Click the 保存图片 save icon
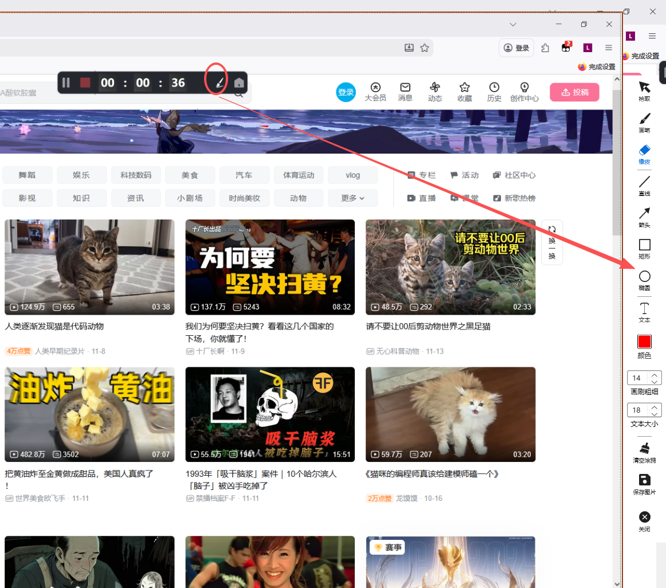This screenshot has height=588, width=666. click(644, 481)
